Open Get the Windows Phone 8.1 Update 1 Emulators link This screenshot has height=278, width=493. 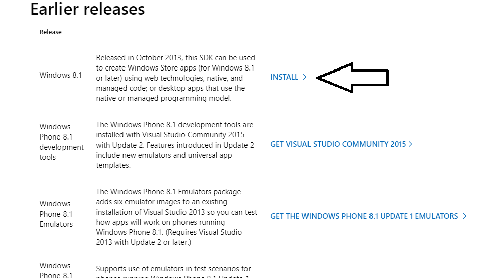click(368, 216)
